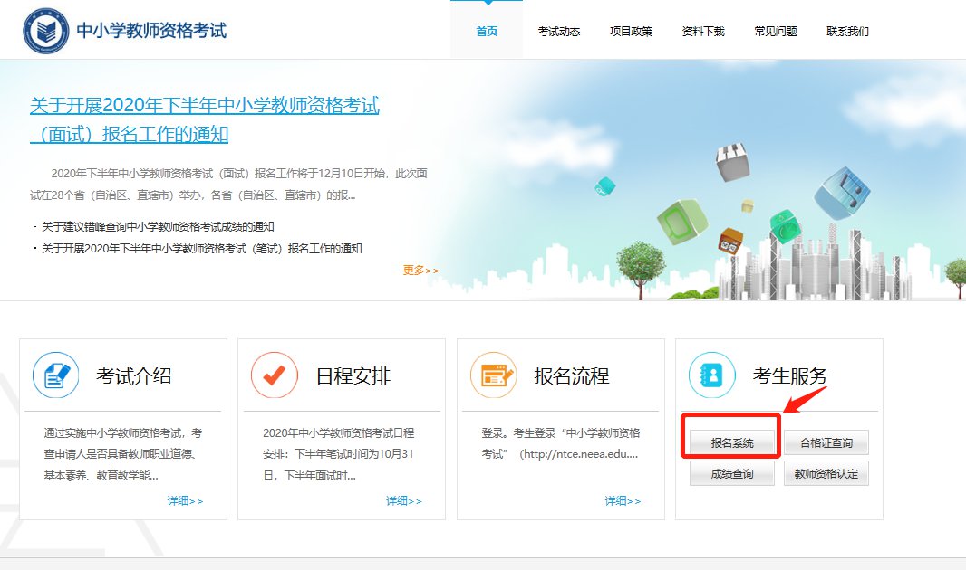Screen dimensions: 966x570
Task: Click the 日程安排 checkmark icon
Action: click(x=274, y=375)
